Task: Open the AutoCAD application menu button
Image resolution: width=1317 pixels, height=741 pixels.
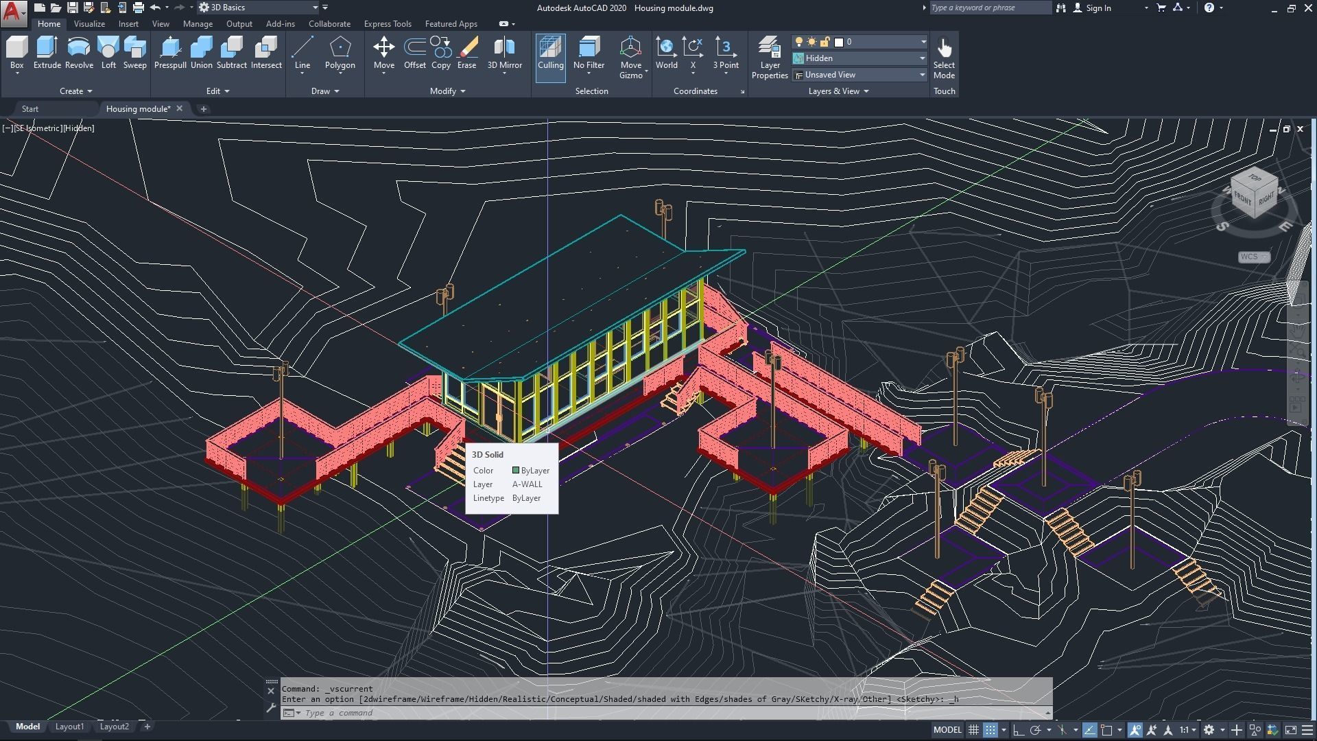Action: pyautogui.click(x=14, y=12)
